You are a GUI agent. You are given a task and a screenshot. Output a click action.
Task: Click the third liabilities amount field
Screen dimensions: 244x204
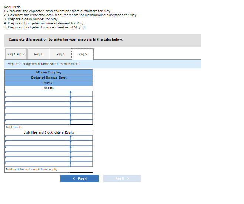(81, 149)
